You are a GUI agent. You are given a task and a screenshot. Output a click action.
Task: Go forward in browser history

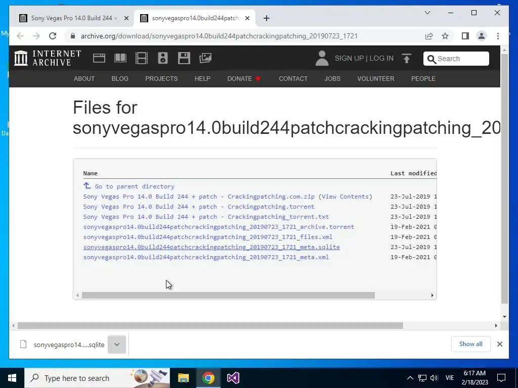coord(36,36)
